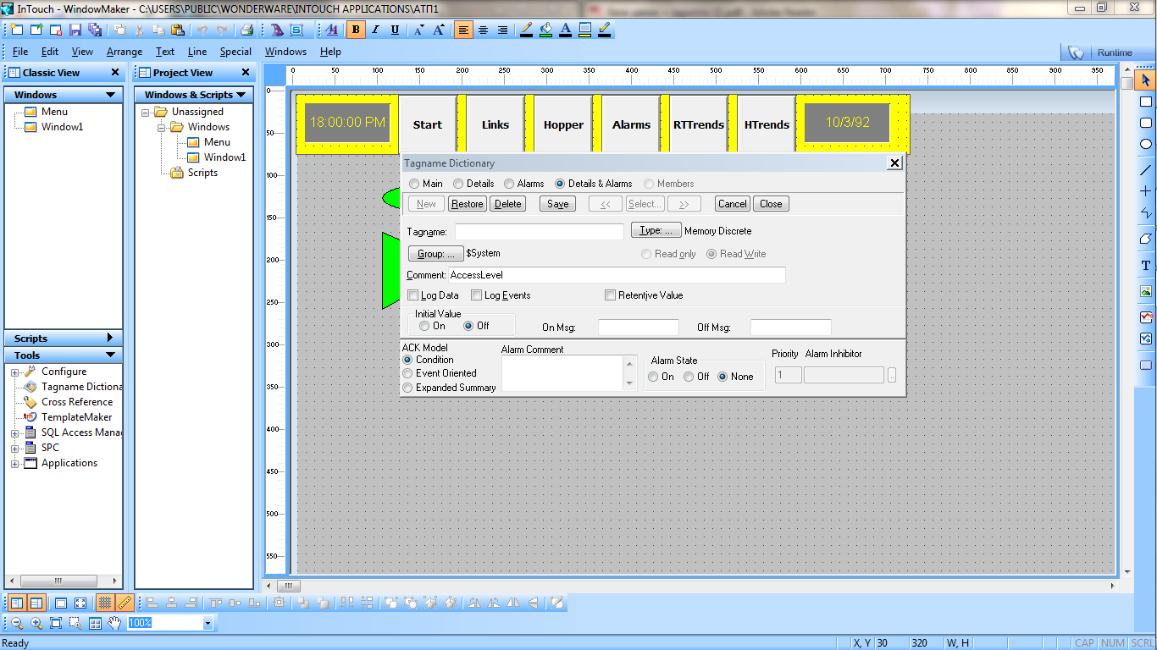Open the Text Color swatch

pyautogui.click(x=566, y=30)
